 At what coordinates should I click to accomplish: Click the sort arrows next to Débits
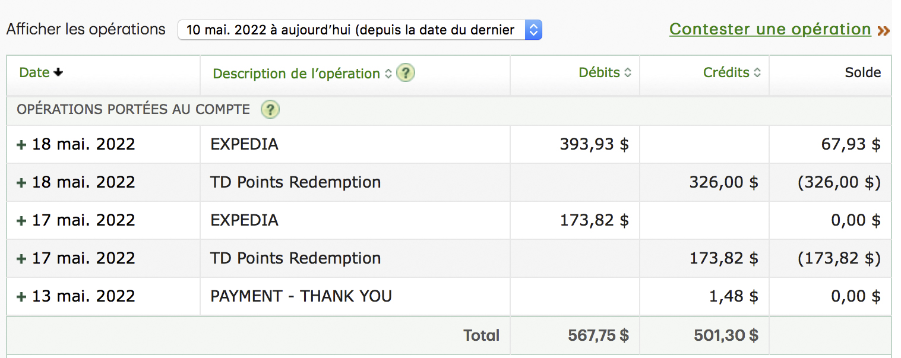click(628, 73)
